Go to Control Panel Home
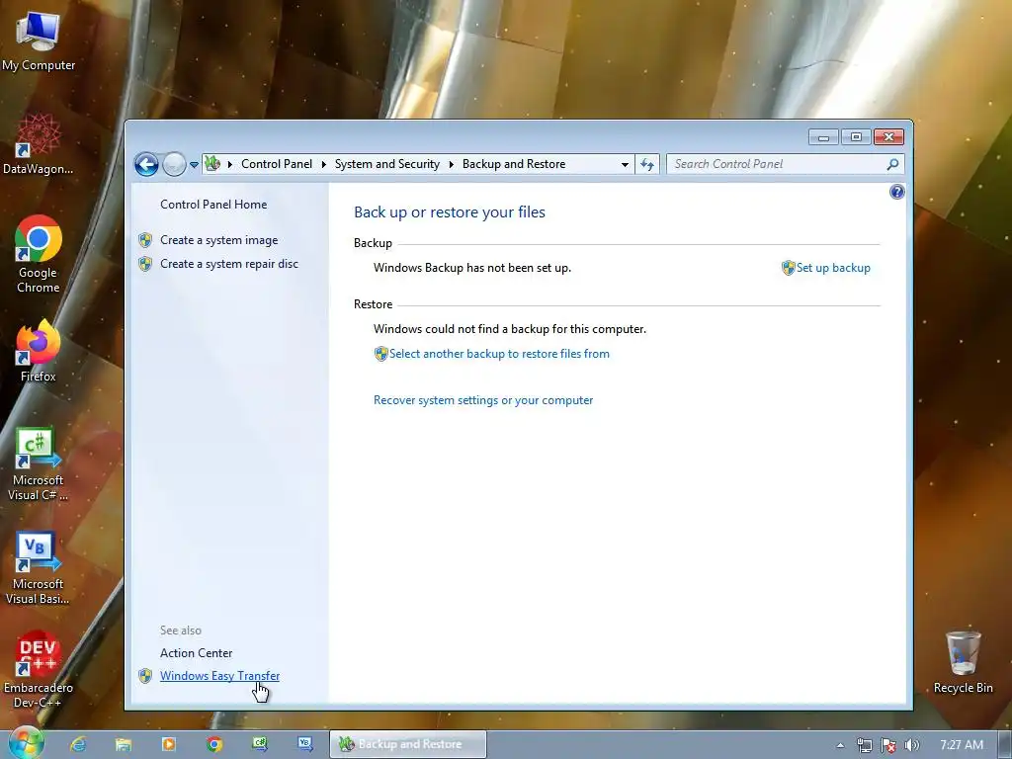1012x759 pixels. 213,204
